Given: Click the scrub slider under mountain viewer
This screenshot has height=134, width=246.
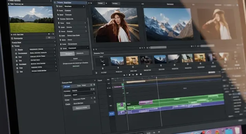Looking at the screenshot, I should coord(208,46).
